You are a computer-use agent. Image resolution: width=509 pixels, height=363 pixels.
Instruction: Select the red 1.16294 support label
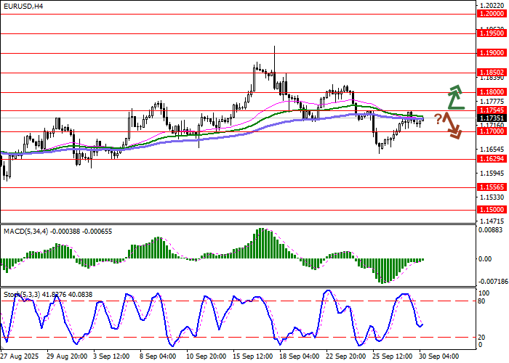492,158
